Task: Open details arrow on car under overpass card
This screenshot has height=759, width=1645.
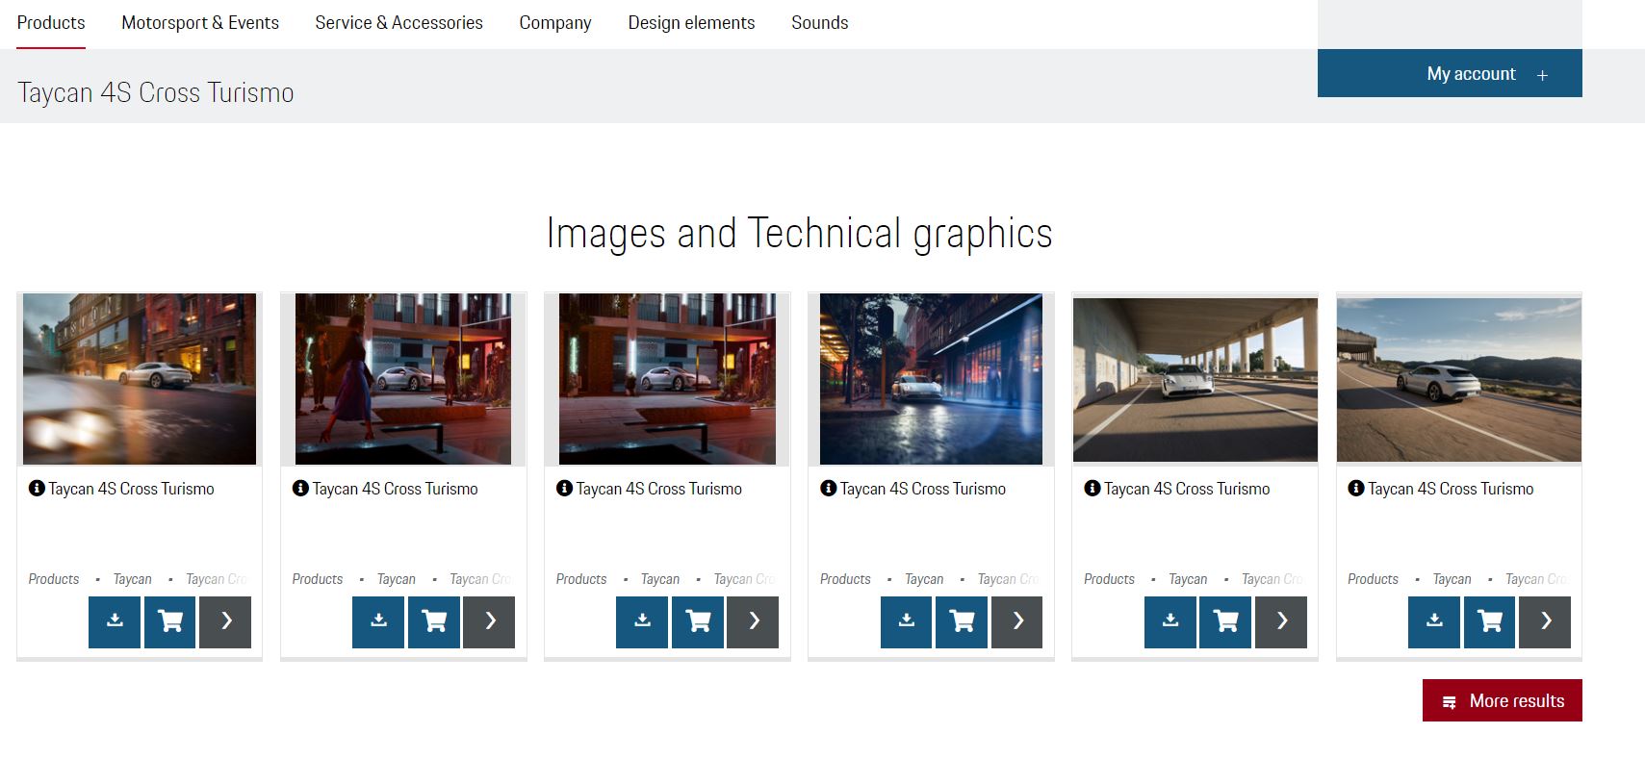Action: (1281, 621)
